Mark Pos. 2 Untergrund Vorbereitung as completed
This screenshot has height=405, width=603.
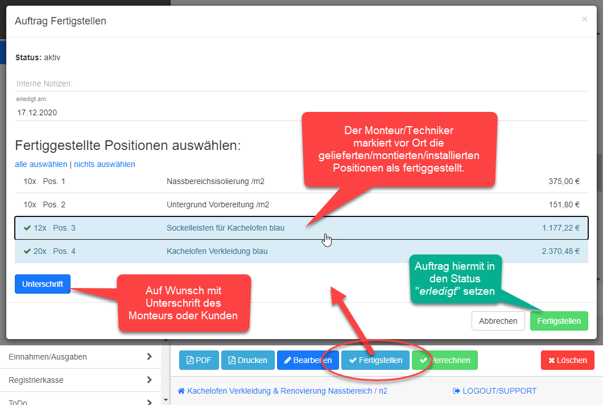click(228, 204)
